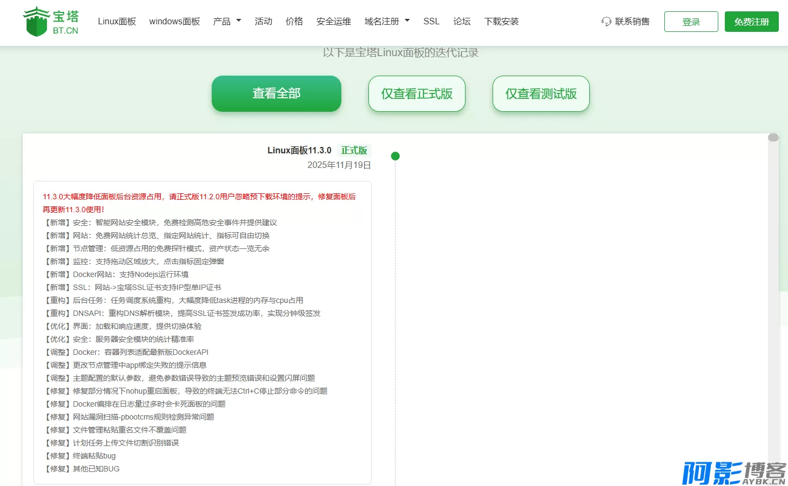
Task: Click the green timeline dot marker
Action: 395,156
